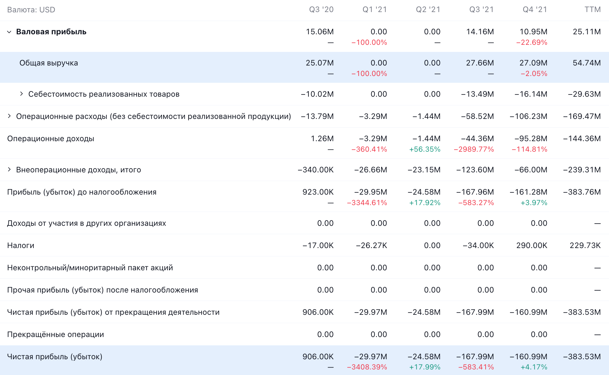Click the Q3 '21 column header

[x=482, y=10]
